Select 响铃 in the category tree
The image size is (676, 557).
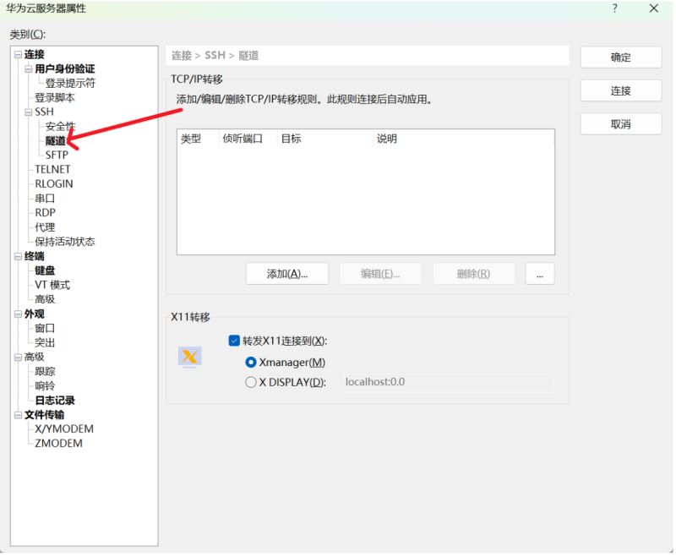45,386
